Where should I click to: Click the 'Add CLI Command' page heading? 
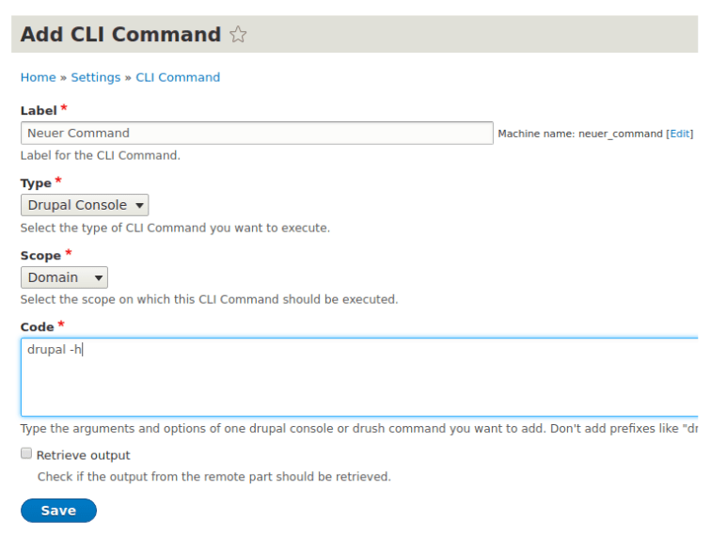[x=120, y=35]
